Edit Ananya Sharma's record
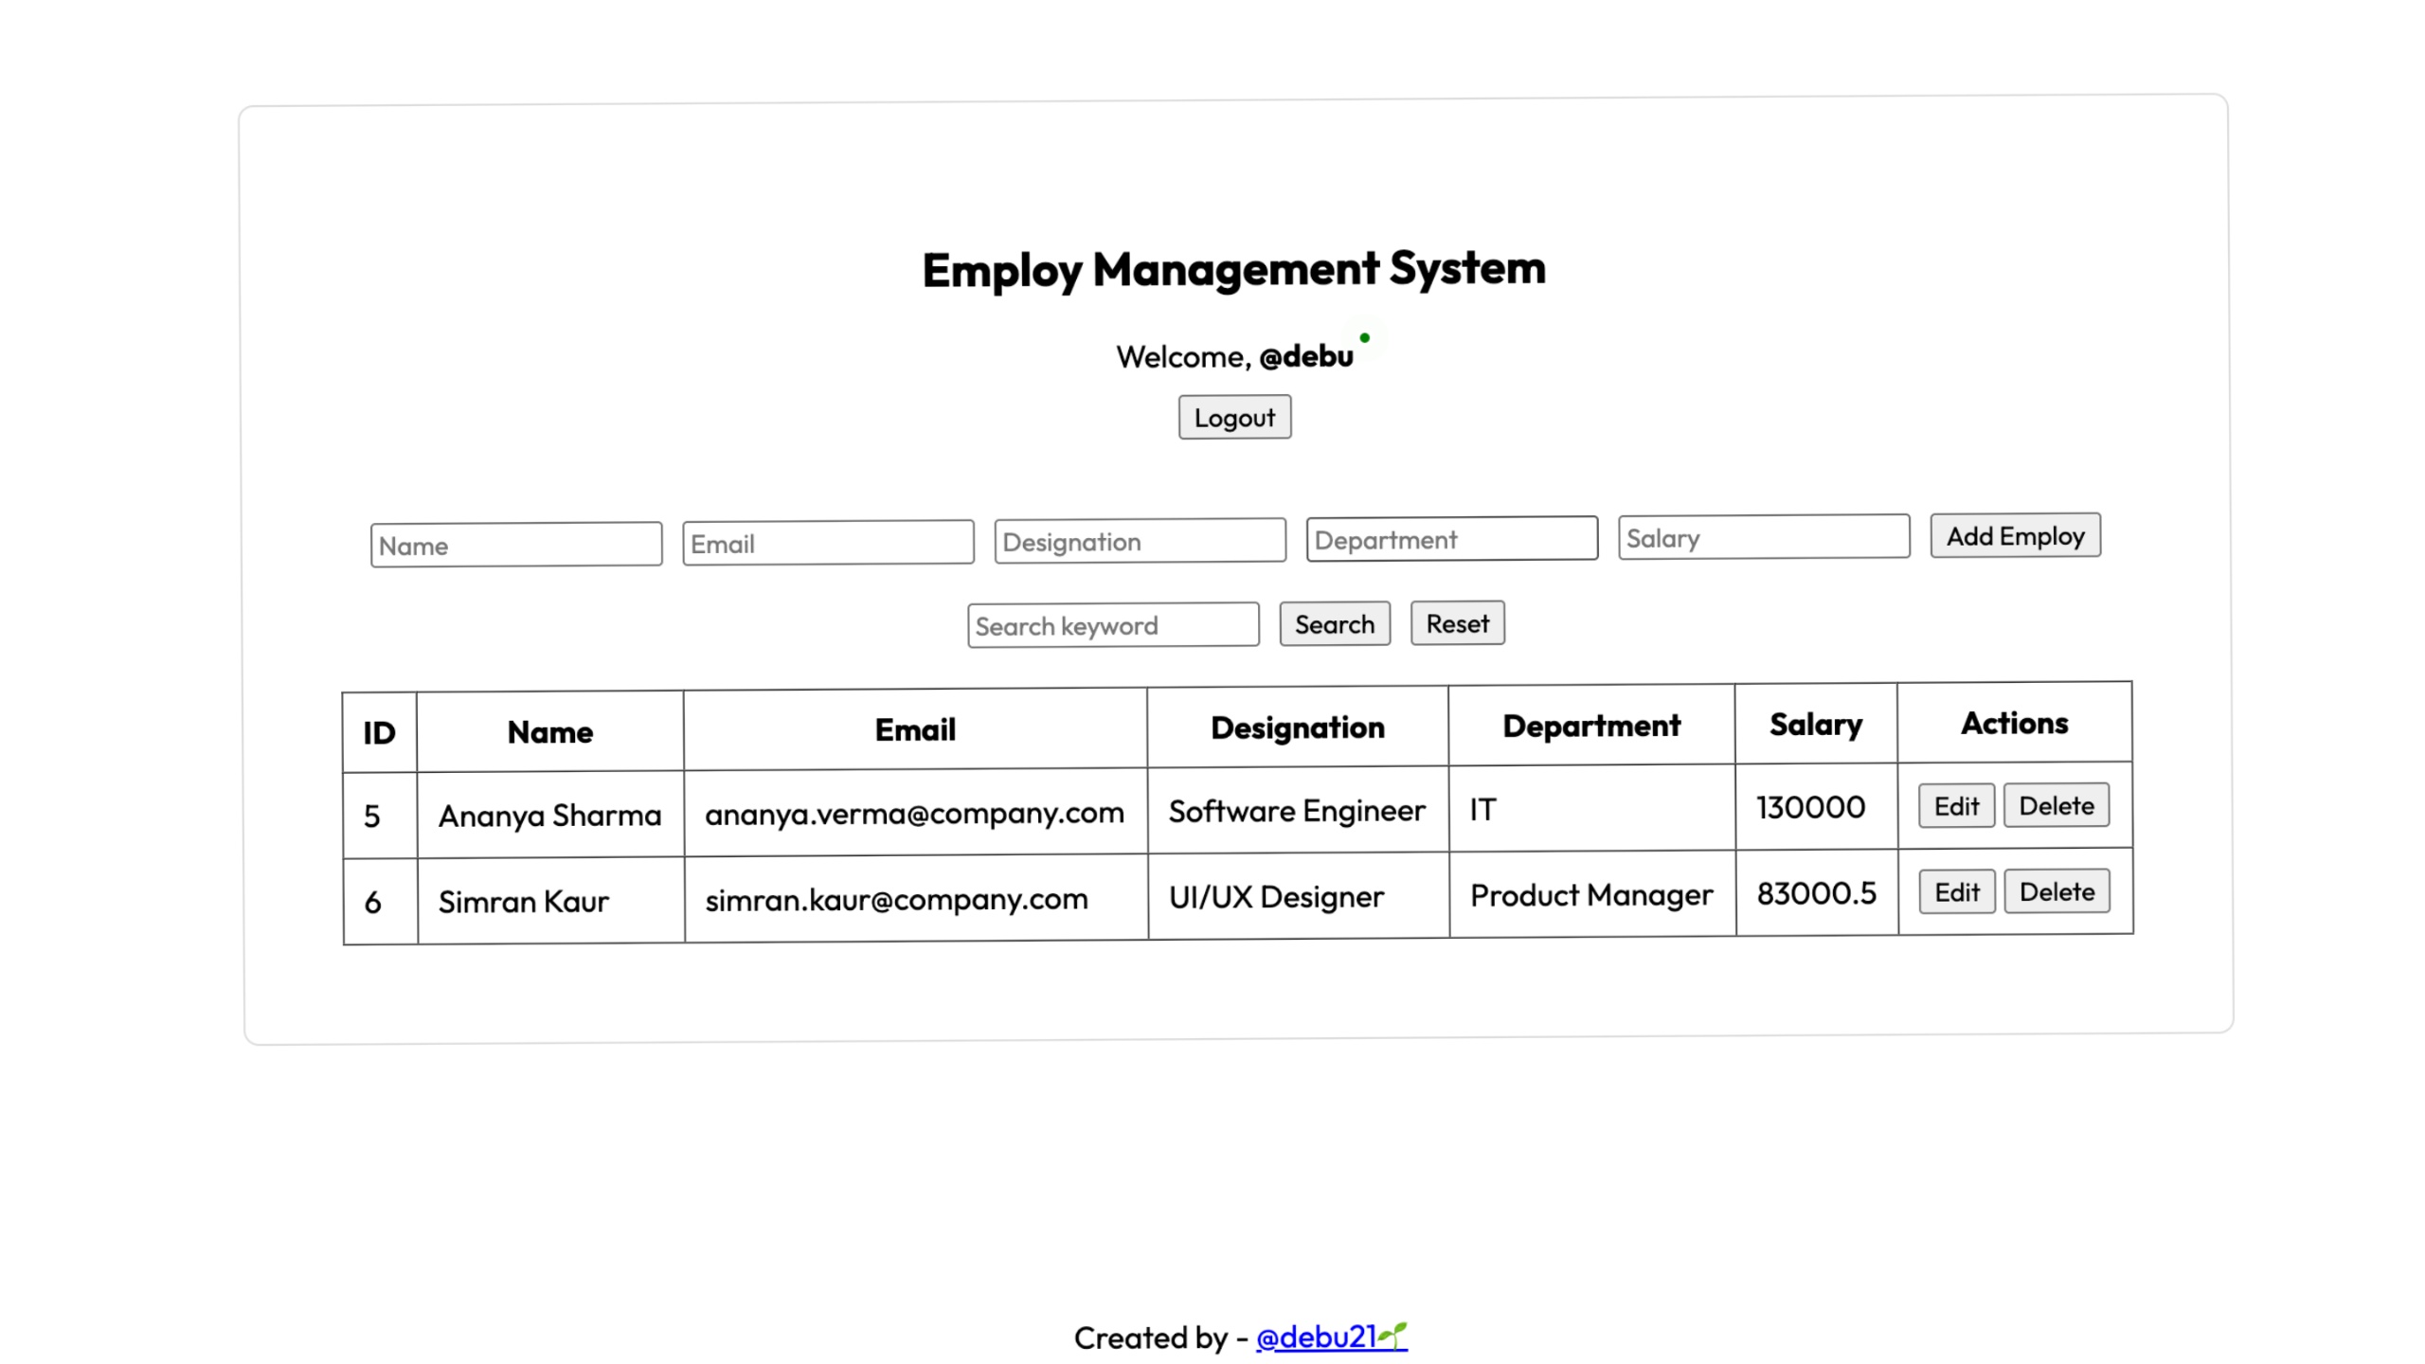 (x=1956, y=806)
